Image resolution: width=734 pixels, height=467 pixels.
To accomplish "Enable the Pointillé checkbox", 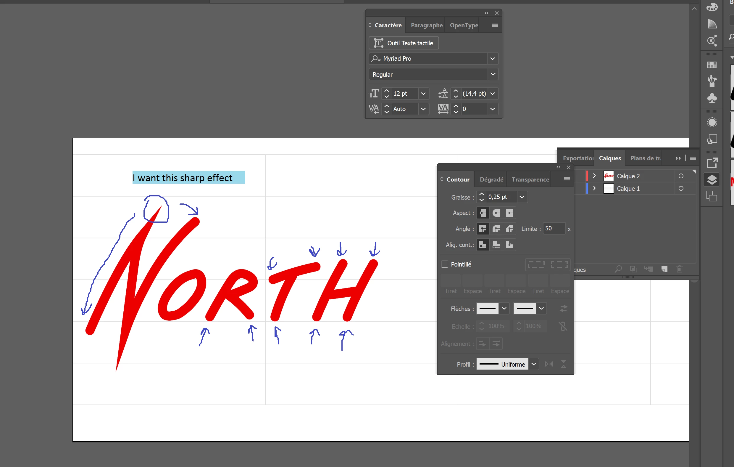I will click(x=444, y=264).
